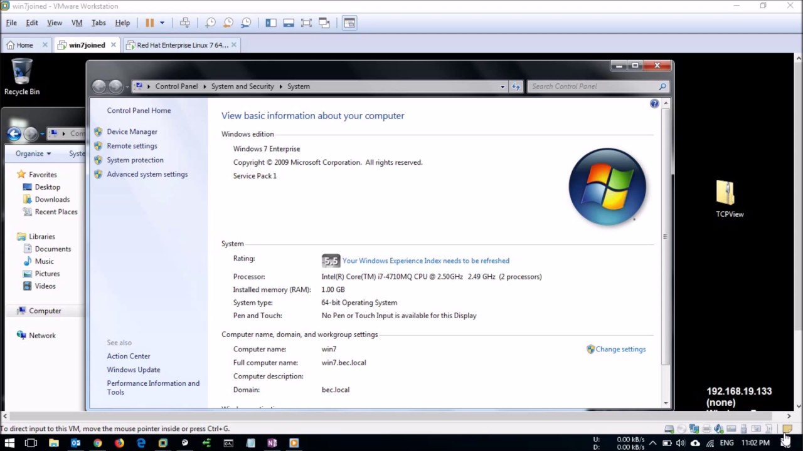Open the Recycle Bin desktop icon
The width and height of the screenshot is (803, 451).
22,76
